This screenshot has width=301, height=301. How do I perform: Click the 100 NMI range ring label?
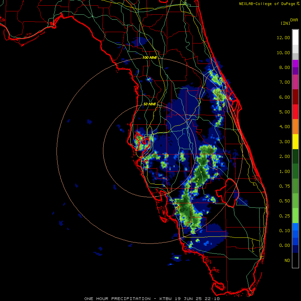(149, 58)
